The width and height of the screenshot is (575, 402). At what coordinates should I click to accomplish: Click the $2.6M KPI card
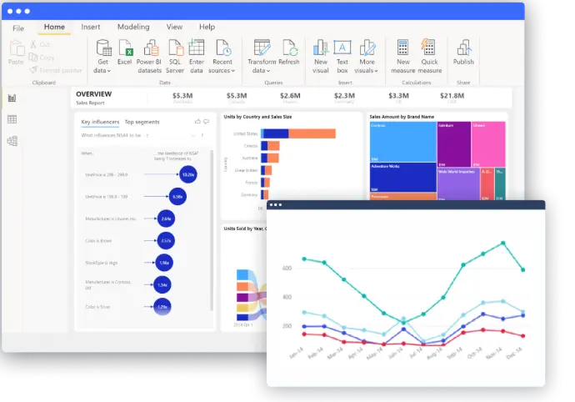click(x=290, y=98)
